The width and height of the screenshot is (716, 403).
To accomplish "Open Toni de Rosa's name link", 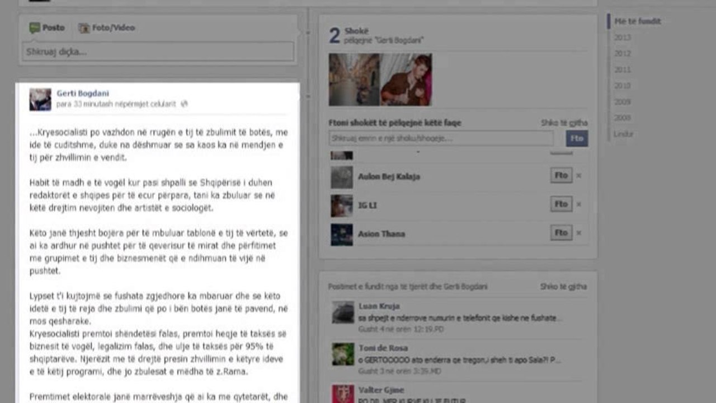I will click(x=383, y=348).
